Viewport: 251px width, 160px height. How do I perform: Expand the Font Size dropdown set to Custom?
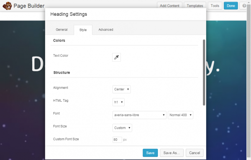click(122, 128)
